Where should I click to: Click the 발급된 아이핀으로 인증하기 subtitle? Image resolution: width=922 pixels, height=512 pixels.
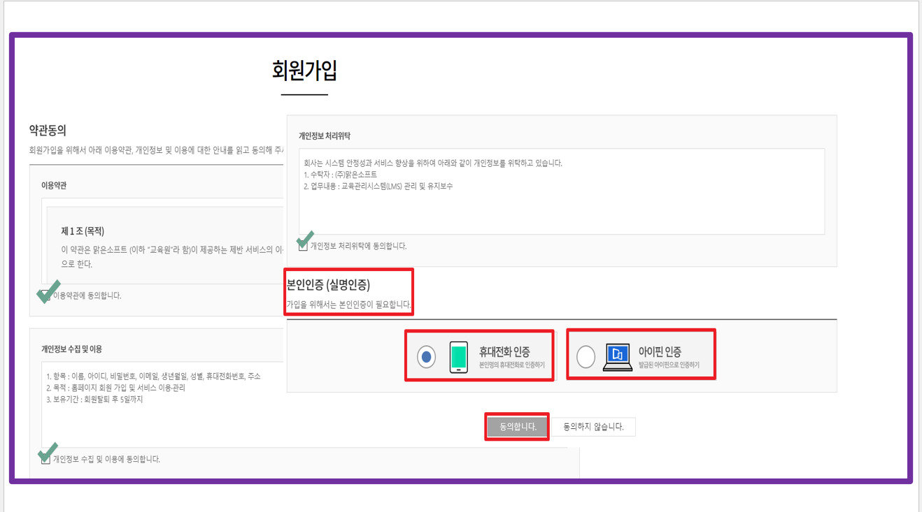pos(669,365)
